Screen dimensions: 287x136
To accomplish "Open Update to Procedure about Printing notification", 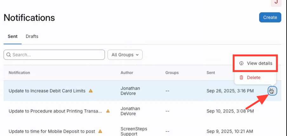I will [x=55, y=111].
